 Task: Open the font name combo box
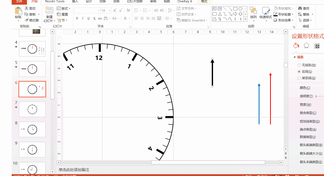[87, 11]
